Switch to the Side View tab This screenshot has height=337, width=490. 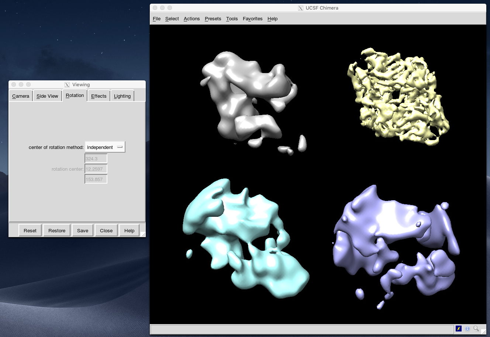click(x=47, y=96)
